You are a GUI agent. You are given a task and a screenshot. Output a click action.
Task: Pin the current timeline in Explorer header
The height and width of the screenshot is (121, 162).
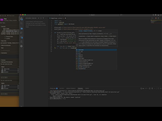coord(38,18)
